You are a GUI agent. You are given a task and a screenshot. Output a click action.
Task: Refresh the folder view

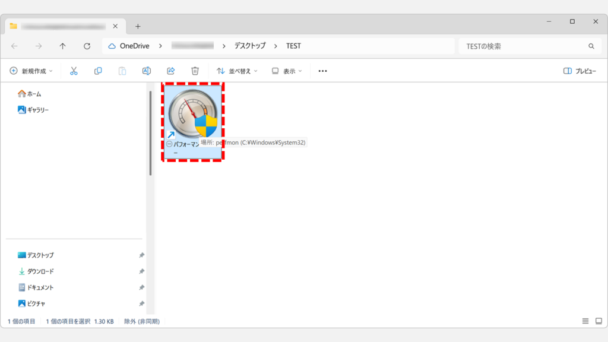[87, 45]
